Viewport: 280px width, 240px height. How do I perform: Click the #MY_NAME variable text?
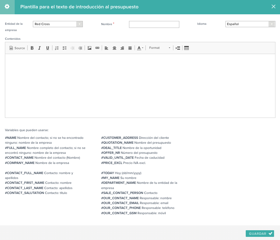pyautogui.click(x=110, y=178)
